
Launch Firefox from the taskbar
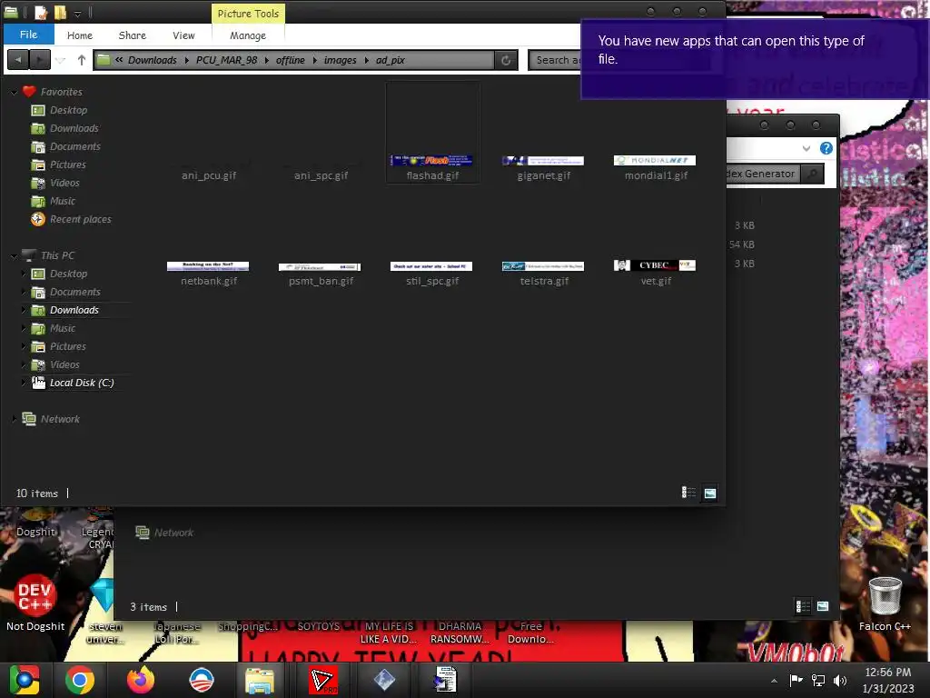coord(141,680)
